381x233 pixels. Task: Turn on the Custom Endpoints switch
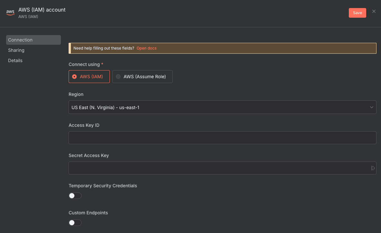pos(75,223)
